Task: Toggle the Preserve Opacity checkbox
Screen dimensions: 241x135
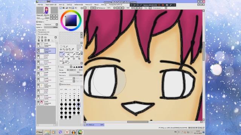Action: tap(37, 30)
